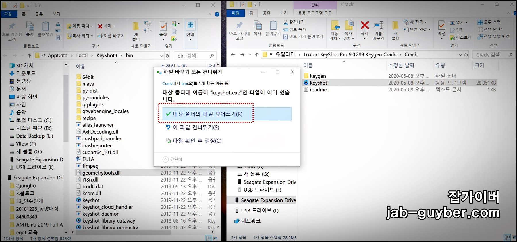Collapse details with 간단히 expander

click(x=172, y=159)
